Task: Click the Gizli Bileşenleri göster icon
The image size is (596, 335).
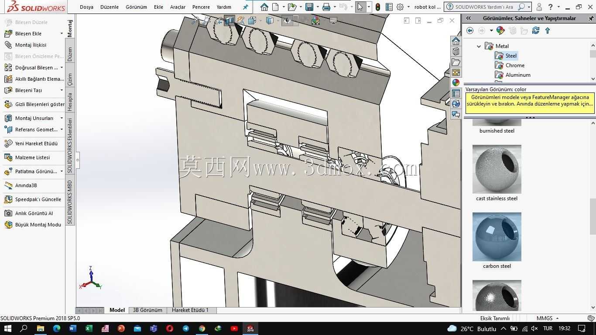Action: 8,104
